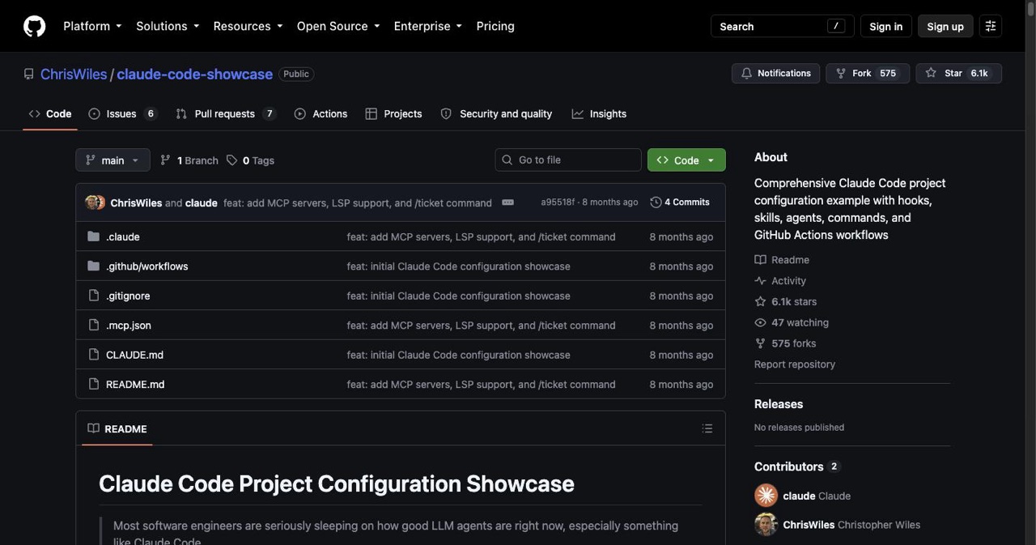View the 1 Branch list
Screen dimensions: 1036x545
[x=189, y=160]
